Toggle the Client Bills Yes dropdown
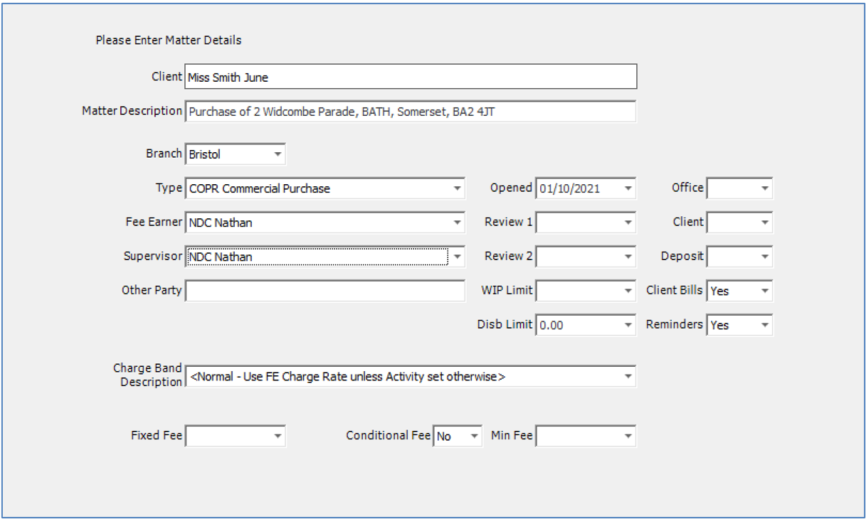The image size is (866, 519). pyautogui.click(x=764, y=291)
